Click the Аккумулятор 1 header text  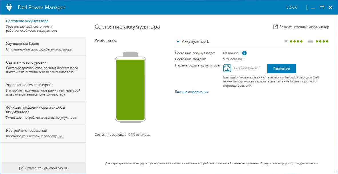(195, 42)
